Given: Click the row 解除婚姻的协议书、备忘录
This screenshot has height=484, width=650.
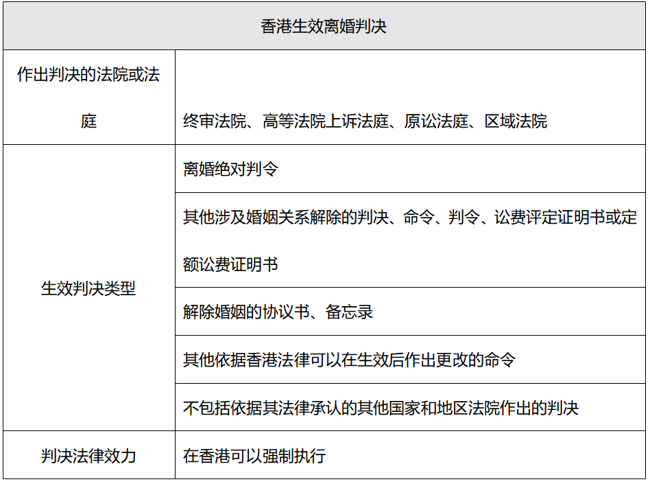Looking at the screenshot, I should 411,311.
